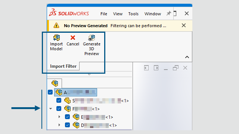Open the File menu

[x=104, y=14]
